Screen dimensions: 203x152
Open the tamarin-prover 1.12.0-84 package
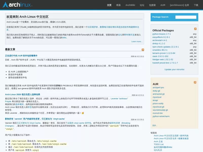(x=164, y=53)
